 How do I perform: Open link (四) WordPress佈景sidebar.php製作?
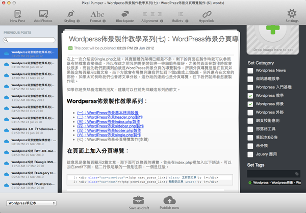coord(111,126)
